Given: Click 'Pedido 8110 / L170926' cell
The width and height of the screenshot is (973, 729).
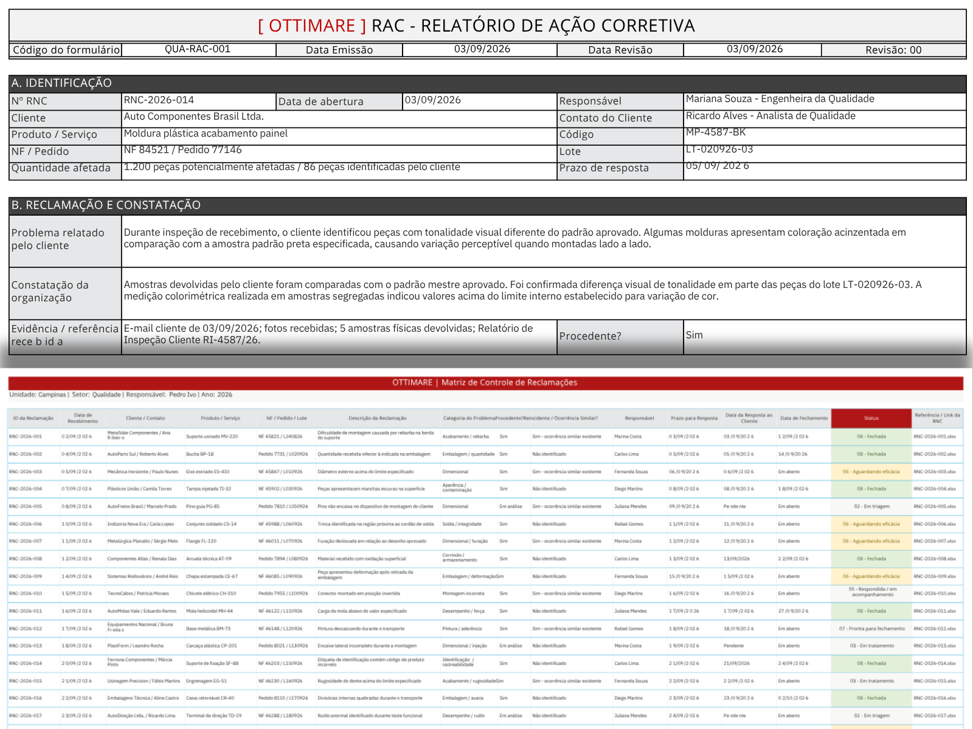Looking at the screenshot, I should tap(283, 698).
